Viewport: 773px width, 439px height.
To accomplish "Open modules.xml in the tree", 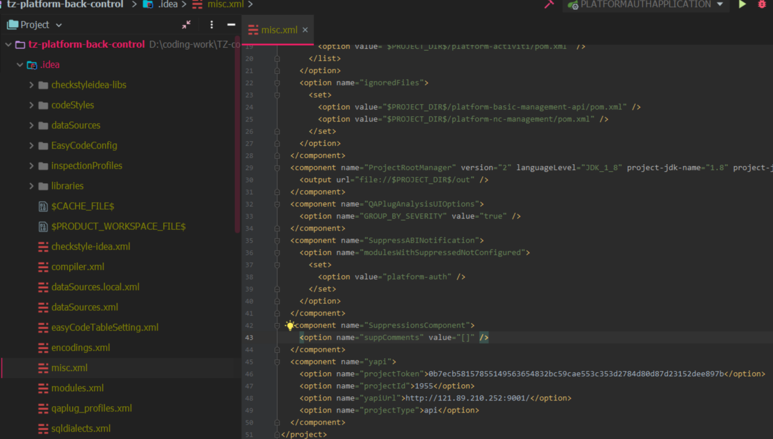I will [x=77, y=388].
